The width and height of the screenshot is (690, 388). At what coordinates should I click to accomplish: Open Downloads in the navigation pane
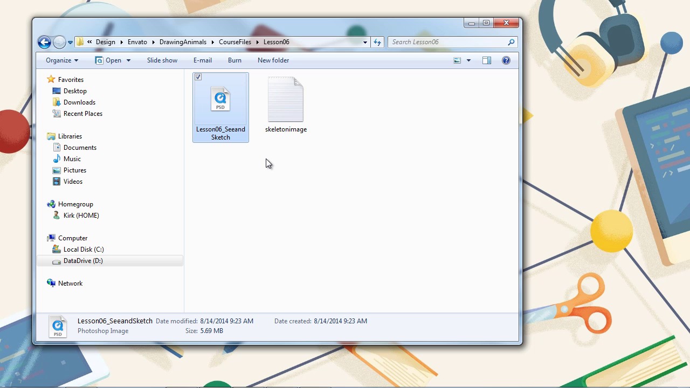79,102
